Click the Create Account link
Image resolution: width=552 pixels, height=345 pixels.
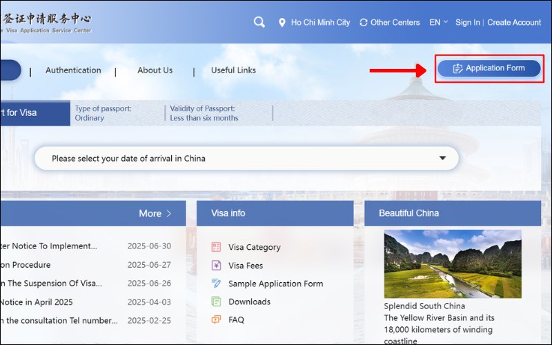pyautogui.click(x=514, y=22)
